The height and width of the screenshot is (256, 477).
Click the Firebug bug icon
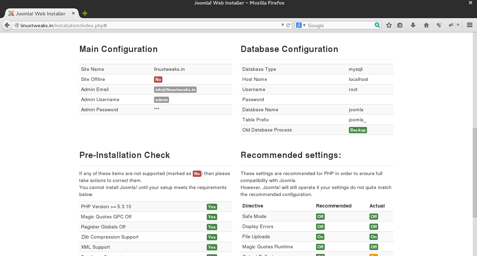451,25
